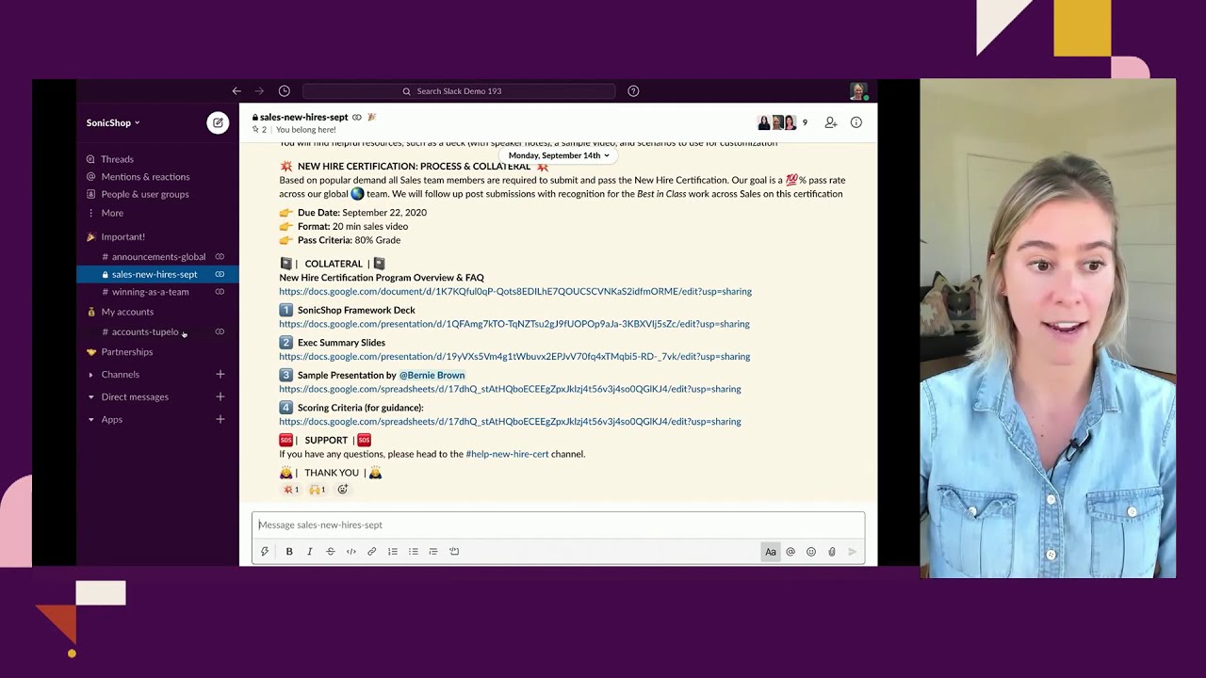The height and width of the screenshot is (678, 1206).
Task: Toggle inline code formatting
Action: [350, 552]
